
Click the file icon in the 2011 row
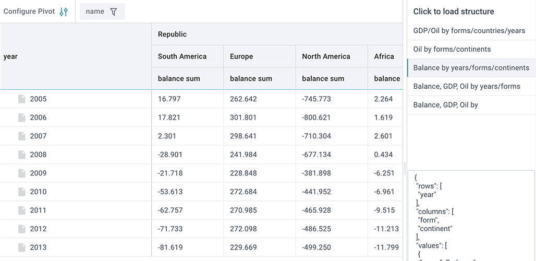coord(22,210)
